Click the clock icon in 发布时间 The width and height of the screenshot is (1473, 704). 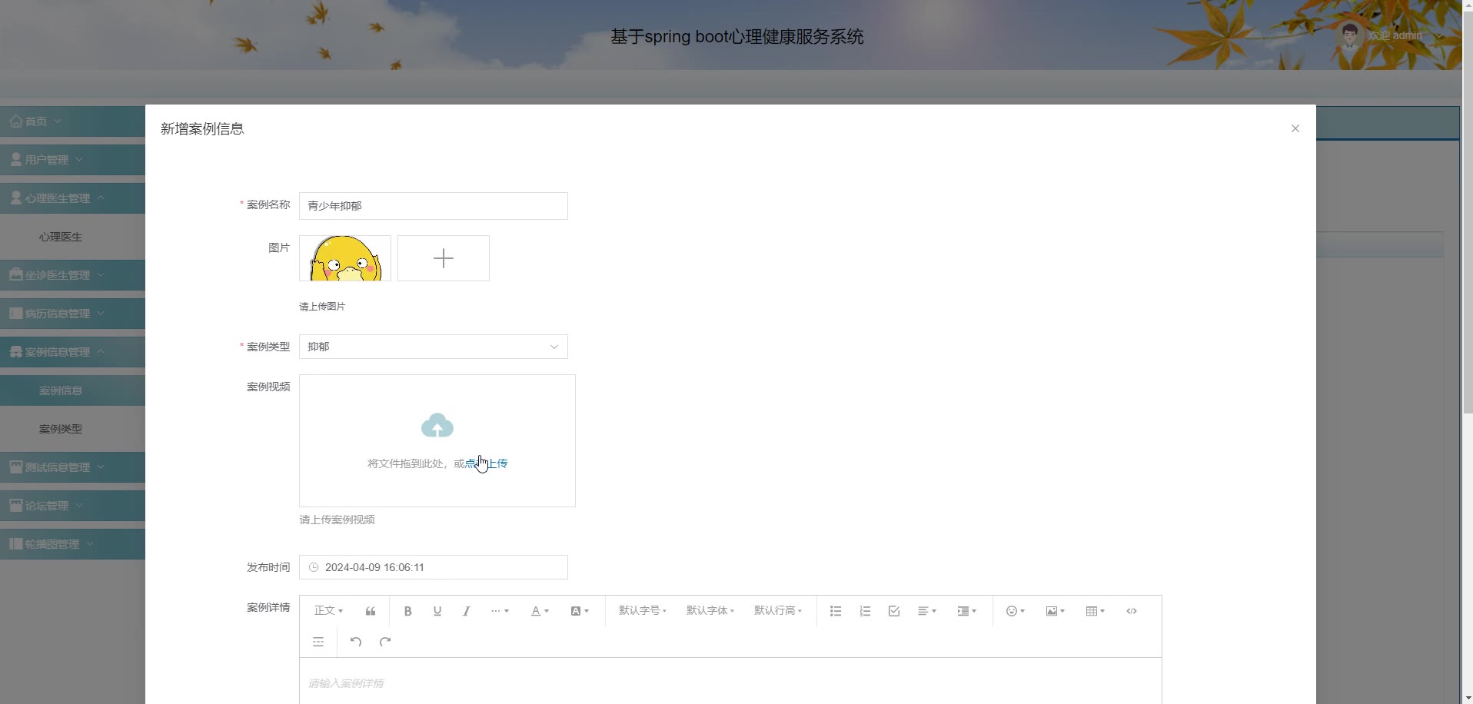tap(314, 567)
